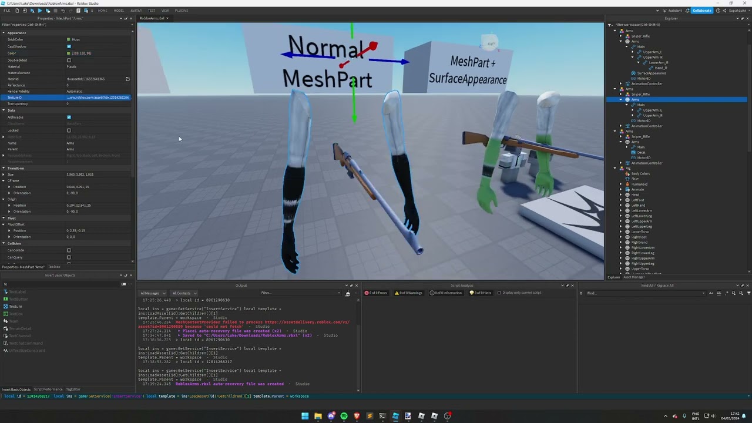Open the All Contexts dropdown in Output
Screen dimensions: 752x423
184,293
